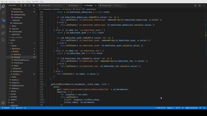Screen dimensions: 207x116
Task: Expand the node_modules folder
Action: 16,37
